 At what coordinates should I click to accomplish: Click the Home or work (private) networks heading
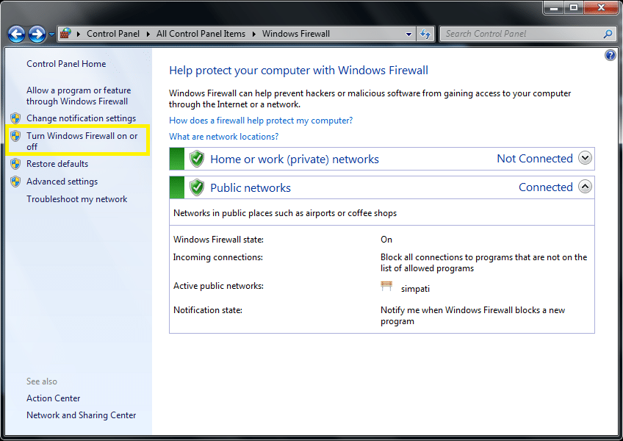[295, 159]
